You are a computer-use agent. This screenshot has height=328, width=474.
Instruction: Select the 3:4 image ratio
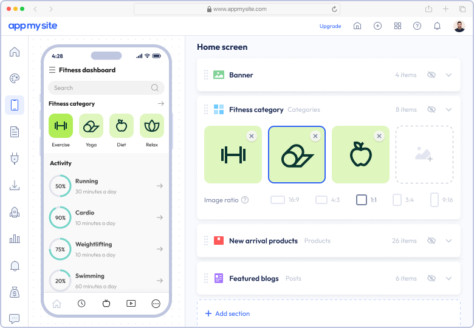pos(403,200)
